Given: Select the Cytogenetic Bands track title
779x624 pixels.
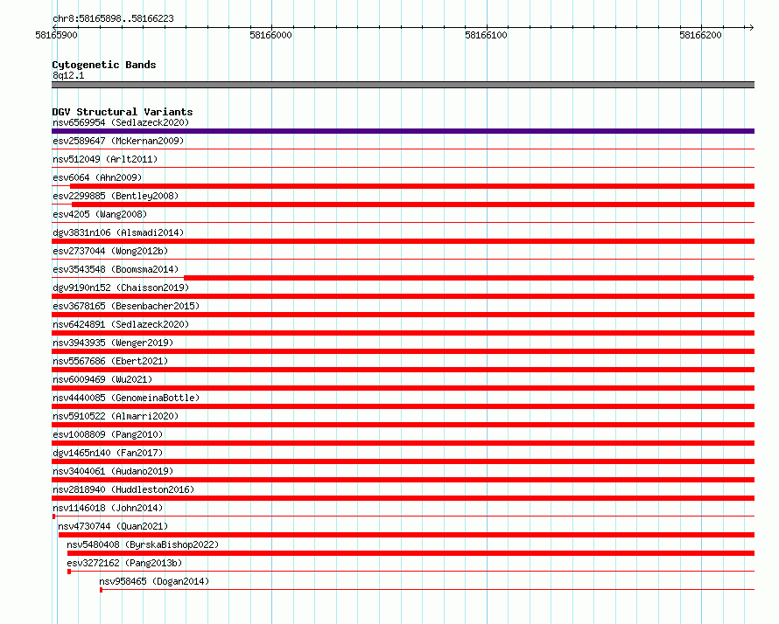Looking at the screenshot, I should (x=104, y=65).
